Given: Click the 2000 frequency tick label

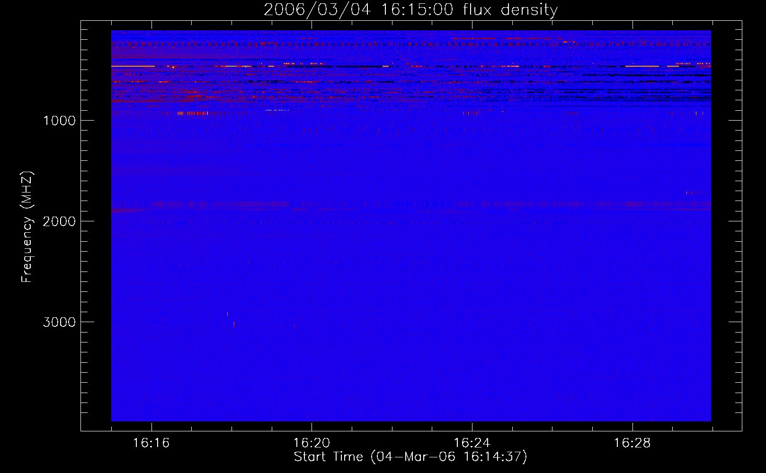Looking at the screenshot, I should 59,221.
